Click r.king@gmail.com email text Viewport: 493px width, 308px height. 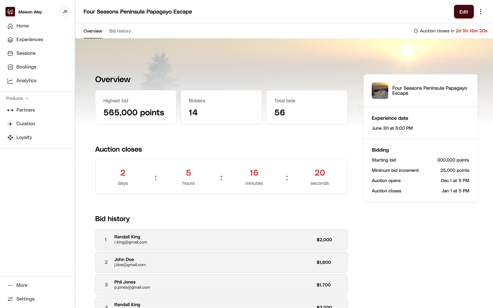(x=131, y=242)
